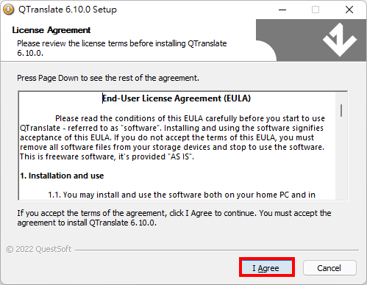The image size is (367, 285).
Task: Click the 'If you accept the terms' notice
Action: click(174, 218)
